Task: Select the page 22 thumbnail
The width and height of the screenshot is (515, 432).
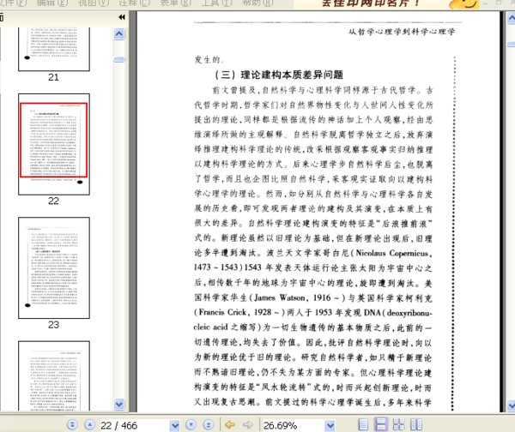Action: pos(54,144)
